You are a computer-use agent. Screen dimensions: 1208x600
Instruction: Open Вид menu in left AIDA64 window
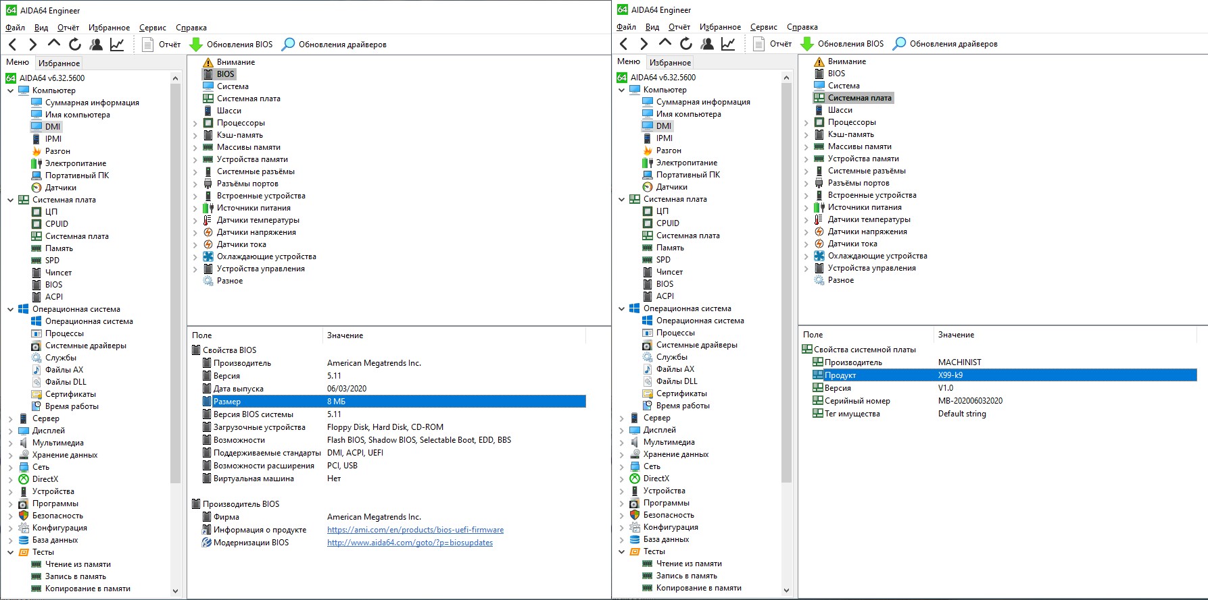(41, 28)
